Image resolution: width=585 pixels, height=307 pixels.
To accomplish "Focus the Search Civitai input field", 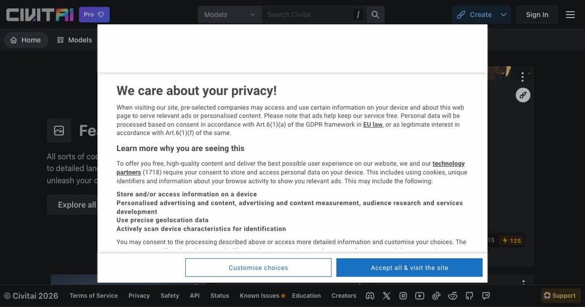I will point(307,15).
